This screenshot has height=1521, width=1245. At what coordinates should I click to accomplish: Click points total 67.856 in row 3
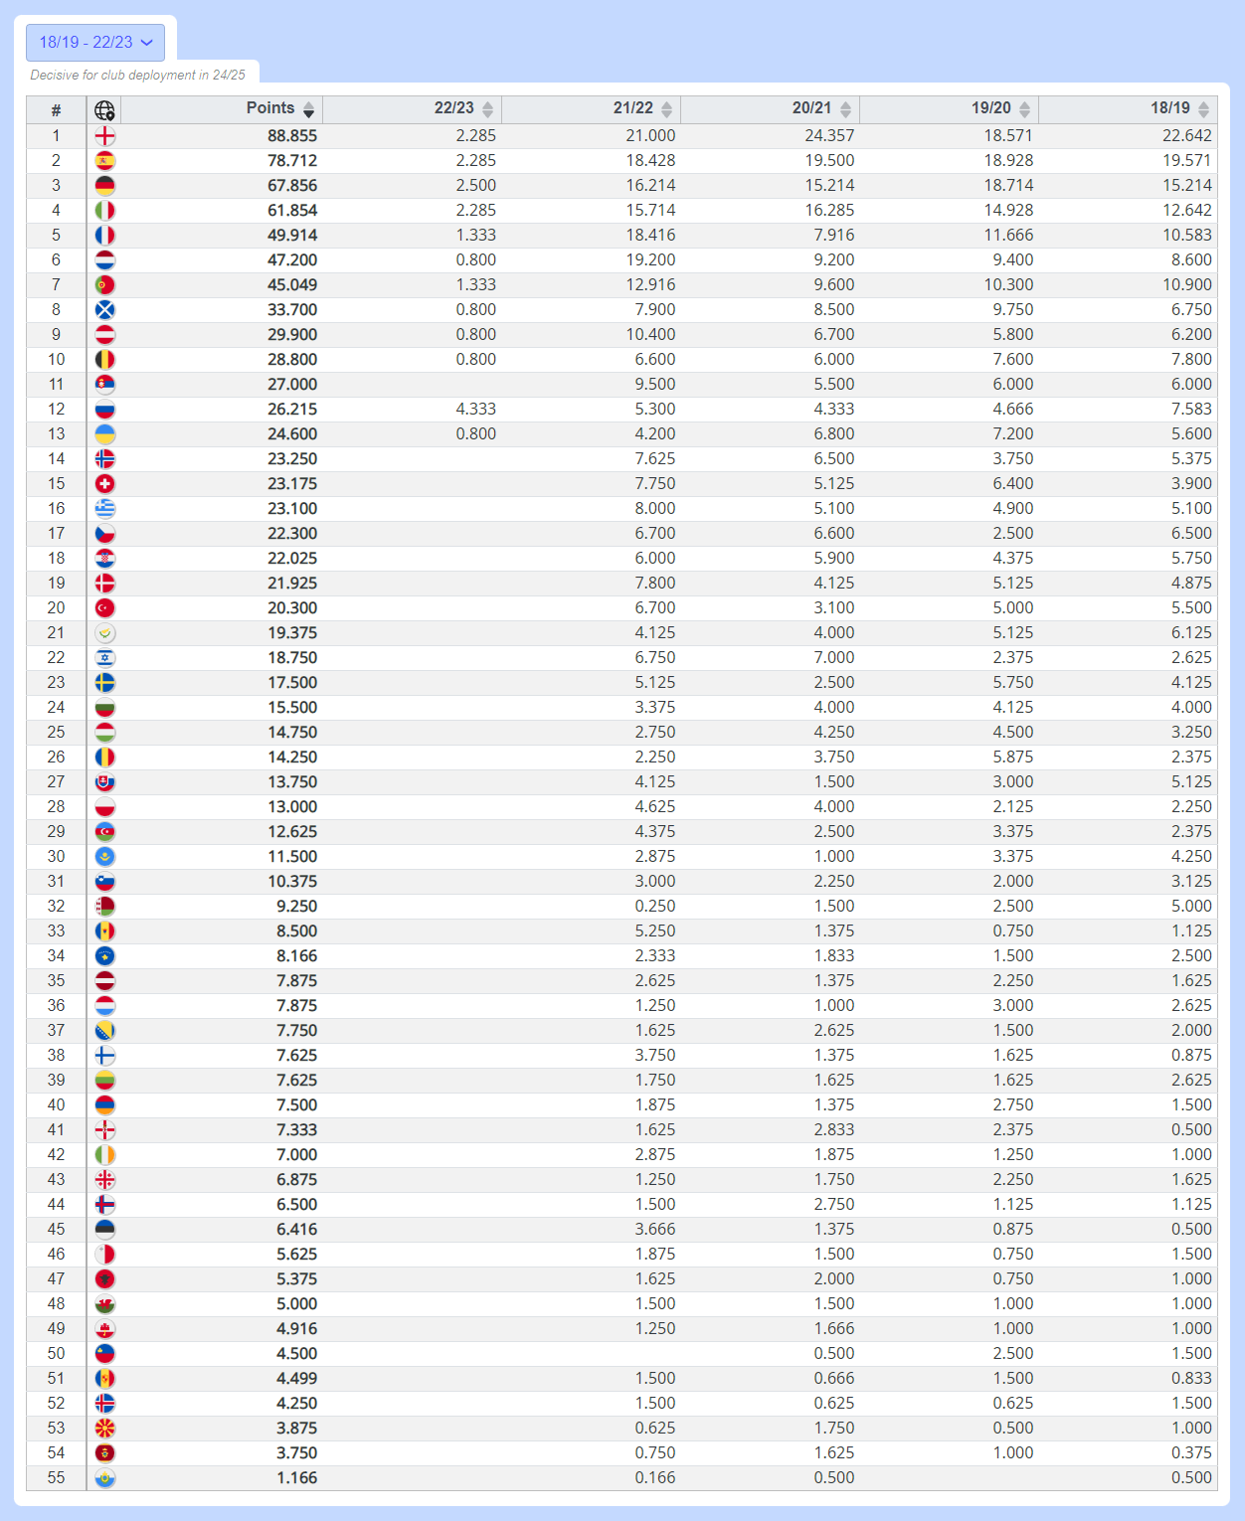292,186
